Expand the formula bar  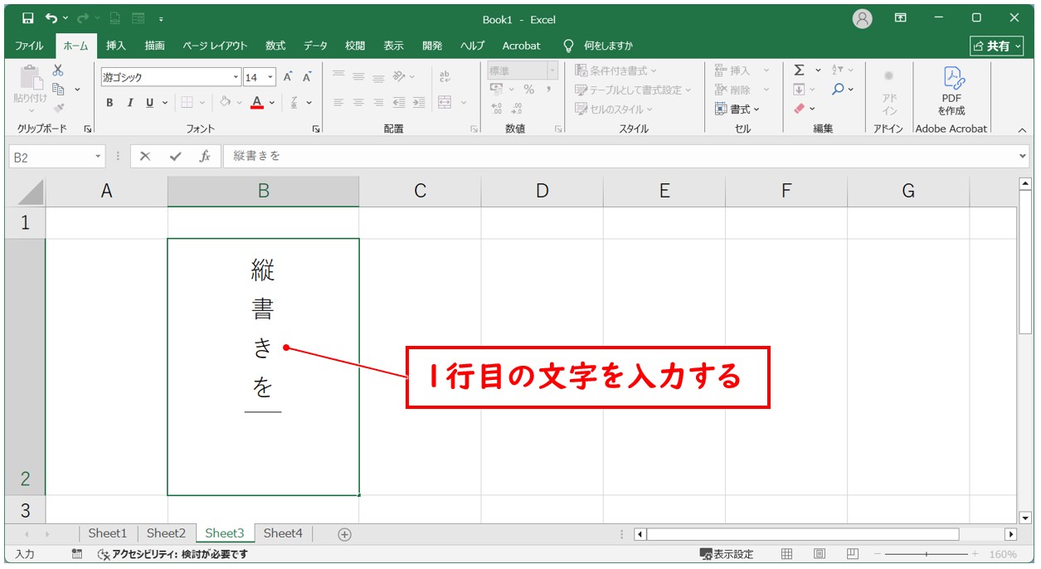click(x=1022, y=156)
